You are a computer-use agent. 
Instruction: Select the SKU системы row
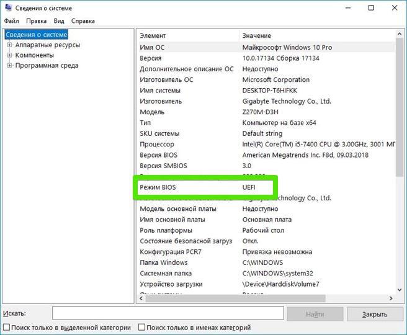point(267,133)
